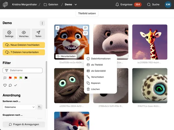174x130 pixels.
Task: Open the KM user avatar menu
Action: [x=168, y=5]
